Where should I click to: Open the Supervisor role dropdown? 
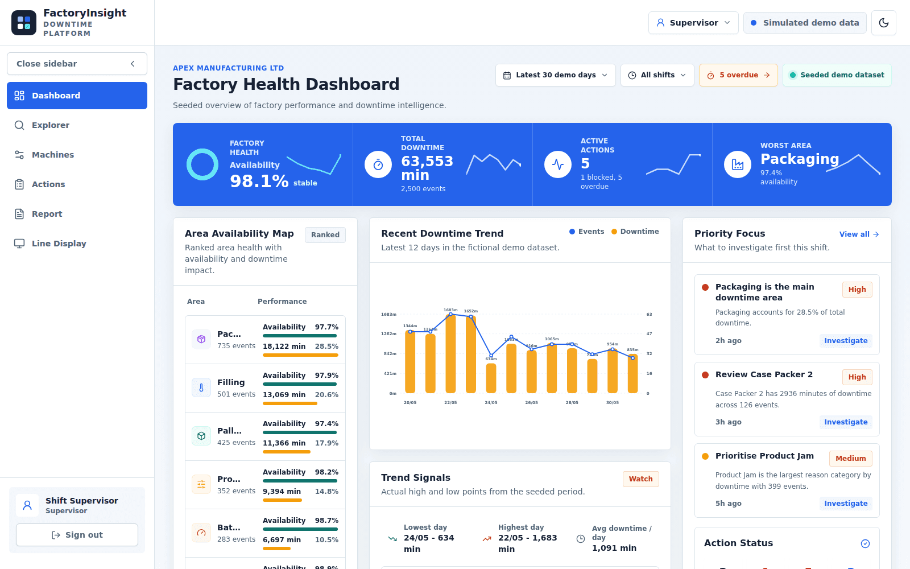click(693, 23)
